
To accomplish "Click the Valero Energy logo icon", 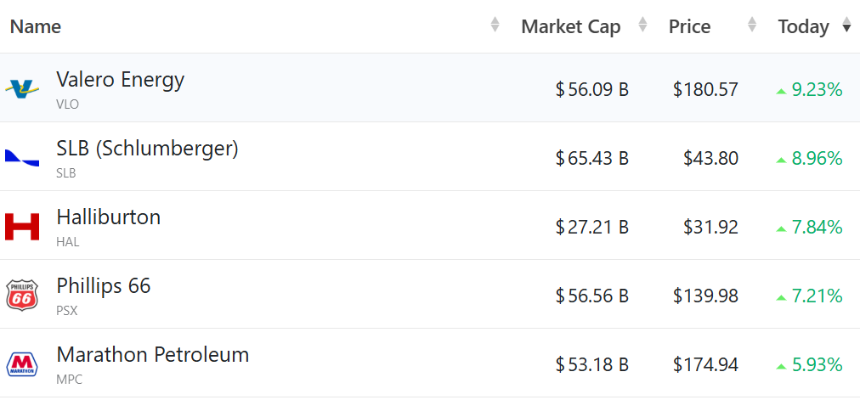I will click(x=22, y=88).
